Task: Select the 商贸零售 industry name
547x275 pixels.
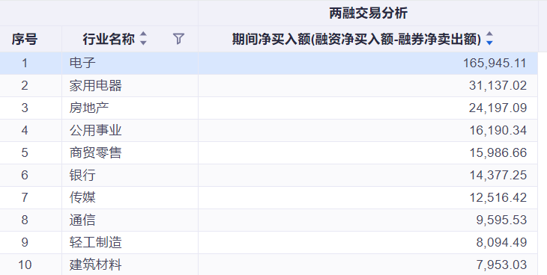Action: pos(95,152)
